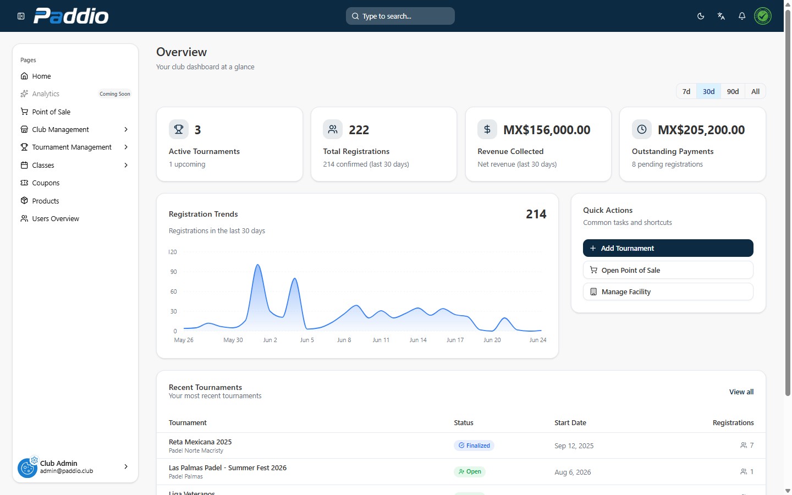Open notifications bell icon
The width and height of the screenshot is (792, 495).
click(742, 16)
